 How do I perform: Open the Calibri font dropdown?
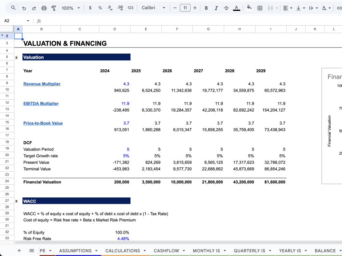[x=153, y=8]
